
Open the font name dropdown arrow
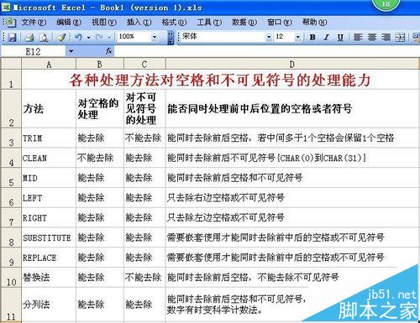pos(269,37)
